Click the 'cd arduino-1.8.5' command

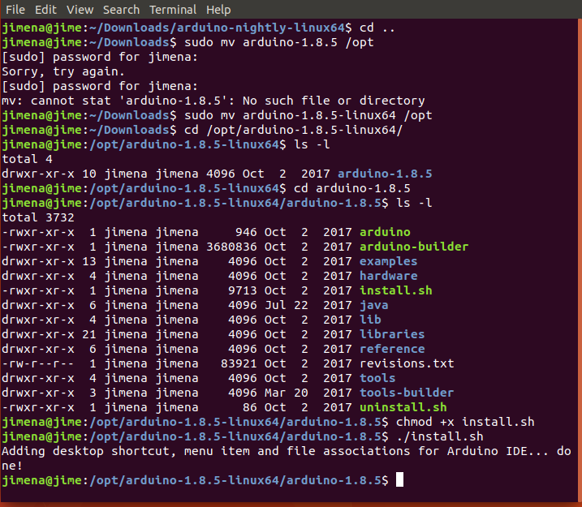[351, 188]
